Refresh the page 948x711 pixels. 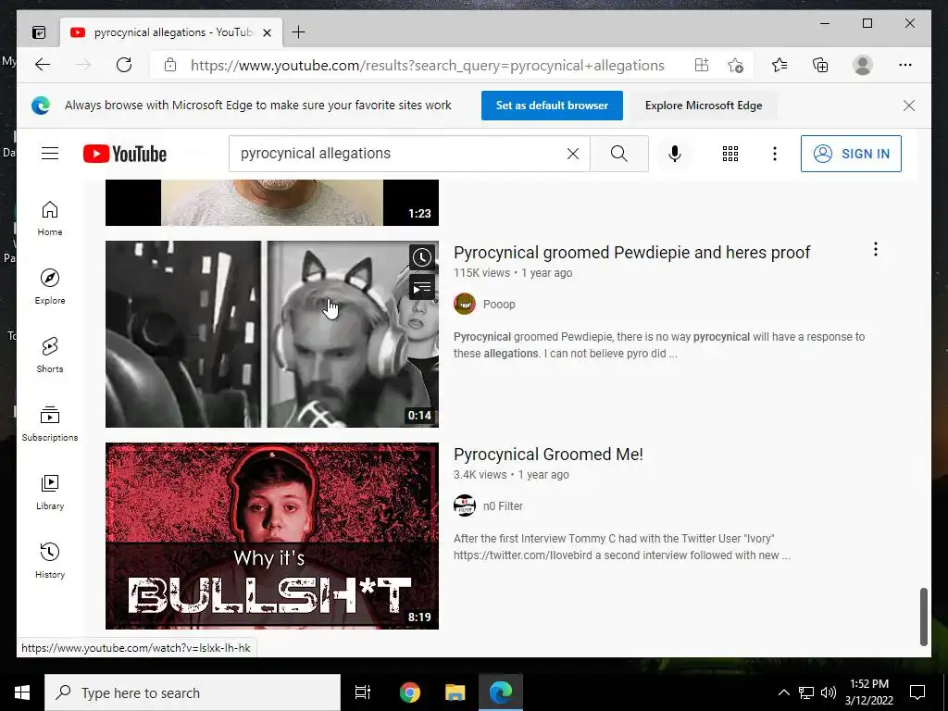pyautogui.click(x=124, y=65)
